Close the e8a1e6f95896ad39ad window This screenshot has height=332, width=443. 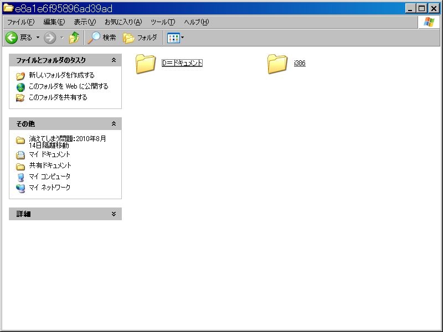pyautogui.click(x=434, y=8)
